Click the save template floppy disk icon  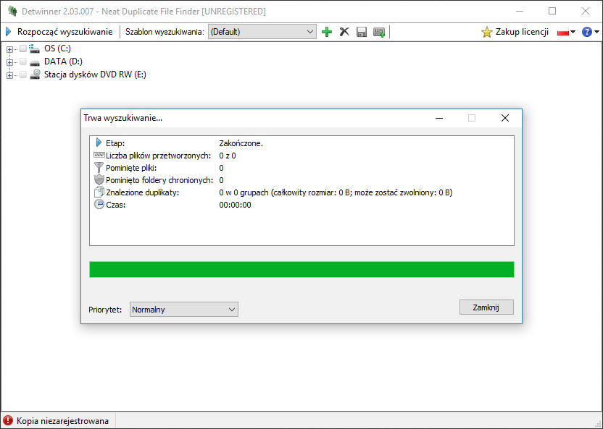[362, 32]
